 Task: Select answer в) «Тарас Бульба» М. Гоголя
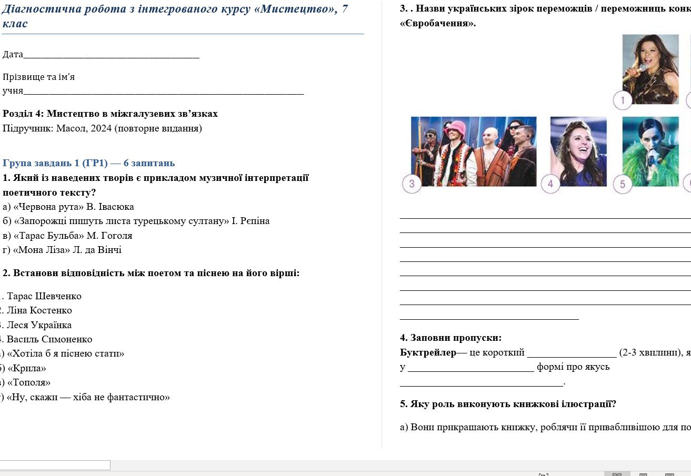pos(67,236)
